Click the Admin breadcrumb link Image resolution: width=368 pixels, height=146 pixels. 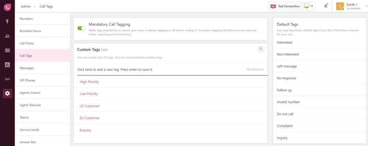pos(26,6)
